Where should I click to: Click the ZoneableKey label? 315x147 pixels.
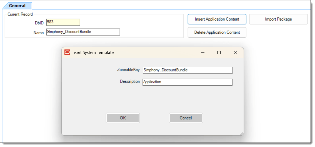(x=128, y=69)
